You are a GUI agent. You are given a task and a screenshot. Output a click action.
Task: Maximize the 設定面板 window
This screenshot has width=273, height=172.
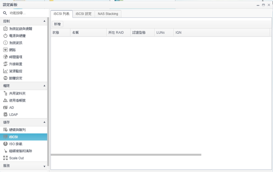pyautogui.click(x=263, y=5)
